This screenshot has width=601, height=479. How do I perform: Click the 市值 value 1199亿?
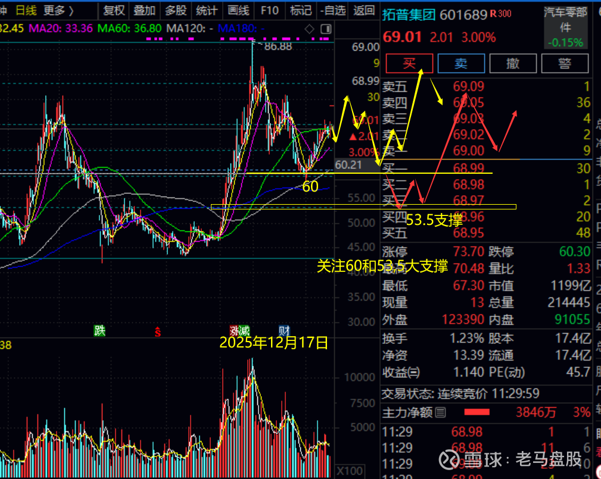[571, 286]
